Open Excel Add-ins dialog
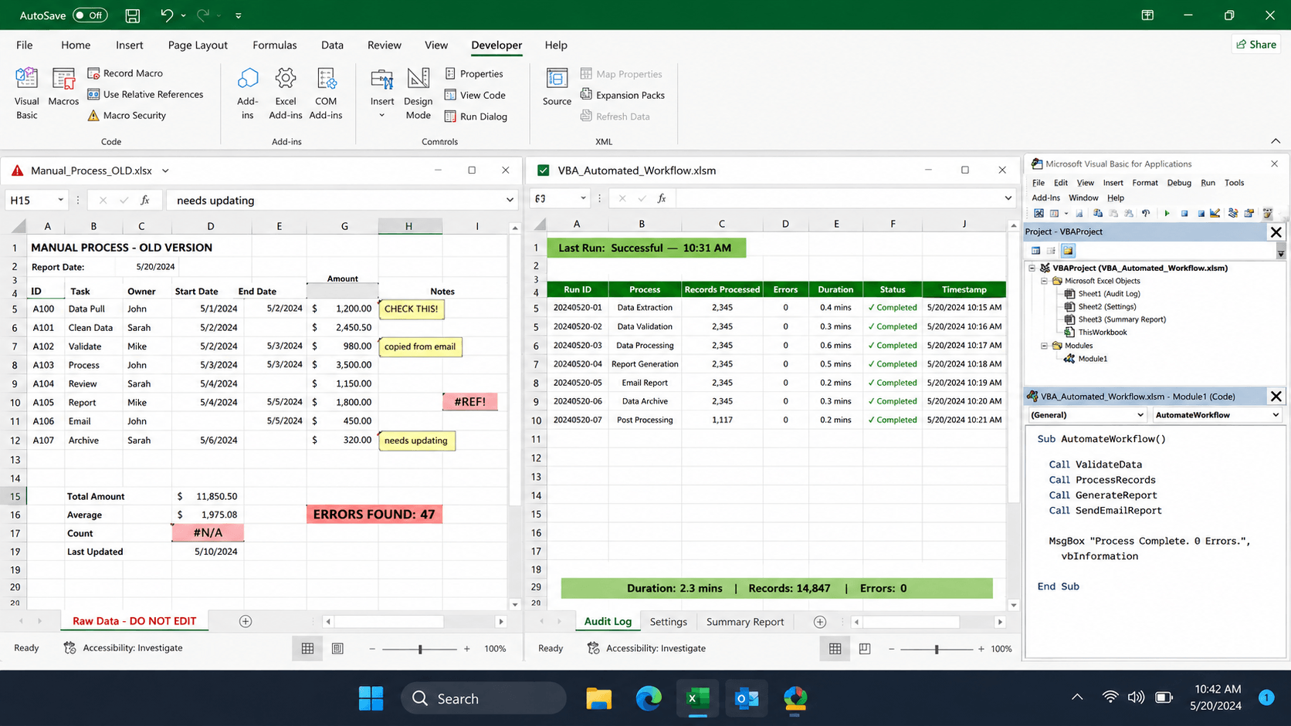This screenshot has width=1291, height=726. 286,93
